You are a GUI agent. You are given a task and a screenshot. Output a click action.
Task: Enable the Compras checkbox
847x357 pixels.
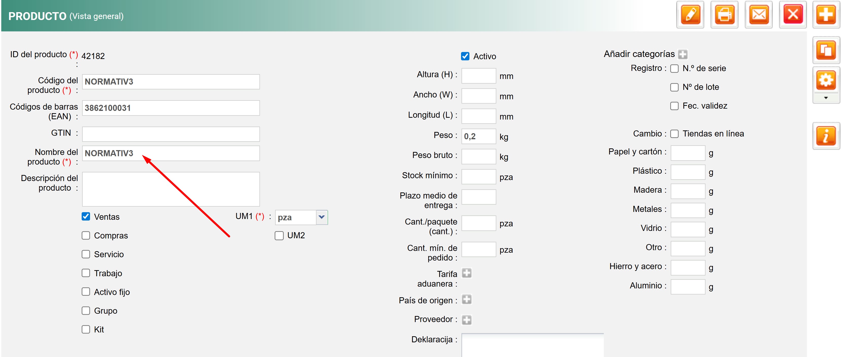[x=86, y=235]
